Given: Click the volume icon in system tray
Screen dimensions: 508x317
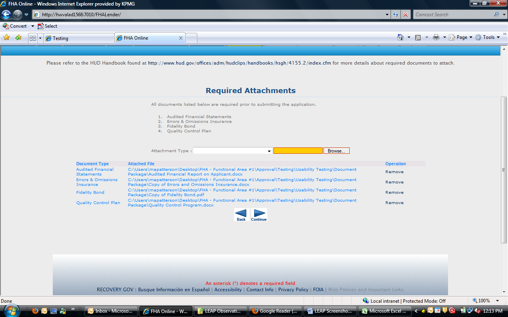Looking at the screenshot, I should (x=478, y=311).
